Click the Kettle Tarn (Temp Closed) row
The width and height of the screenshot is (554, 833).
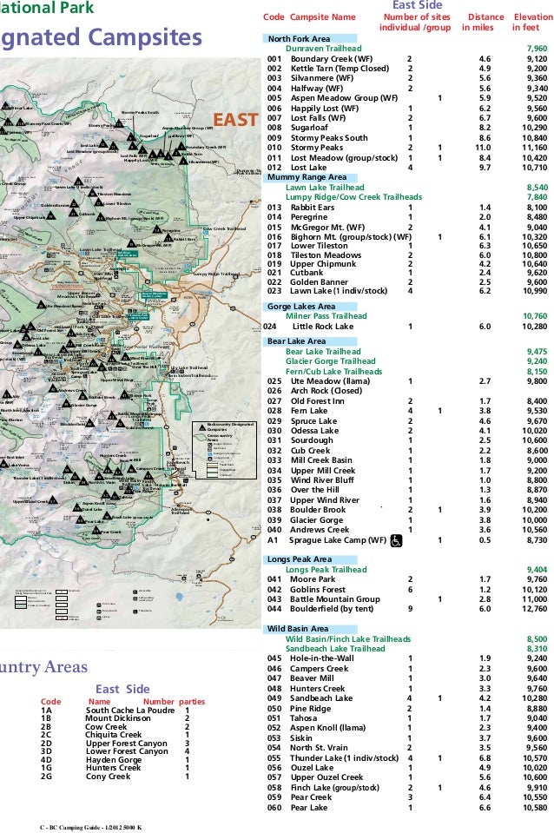[x=407, y=69]
